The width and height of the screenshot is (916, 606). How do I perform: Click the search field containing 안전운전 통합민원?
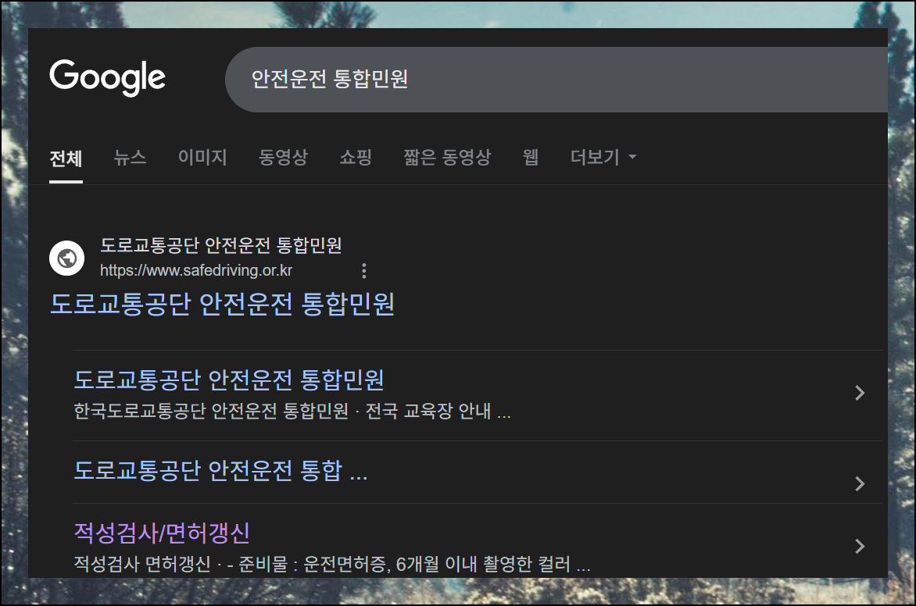click(x=556, y=80)
